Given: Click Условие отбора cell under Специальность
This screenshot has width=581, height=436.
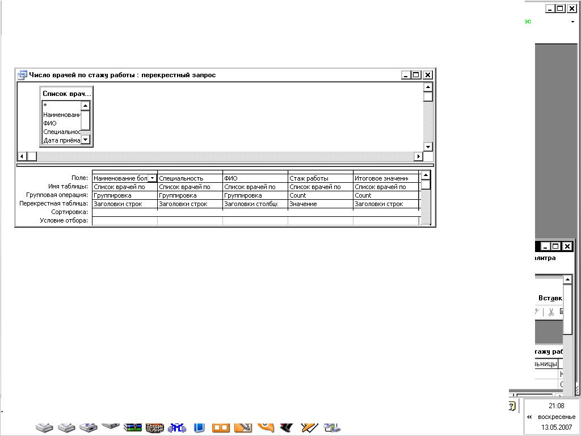Looking at the screenshot, I should (190, 221).
